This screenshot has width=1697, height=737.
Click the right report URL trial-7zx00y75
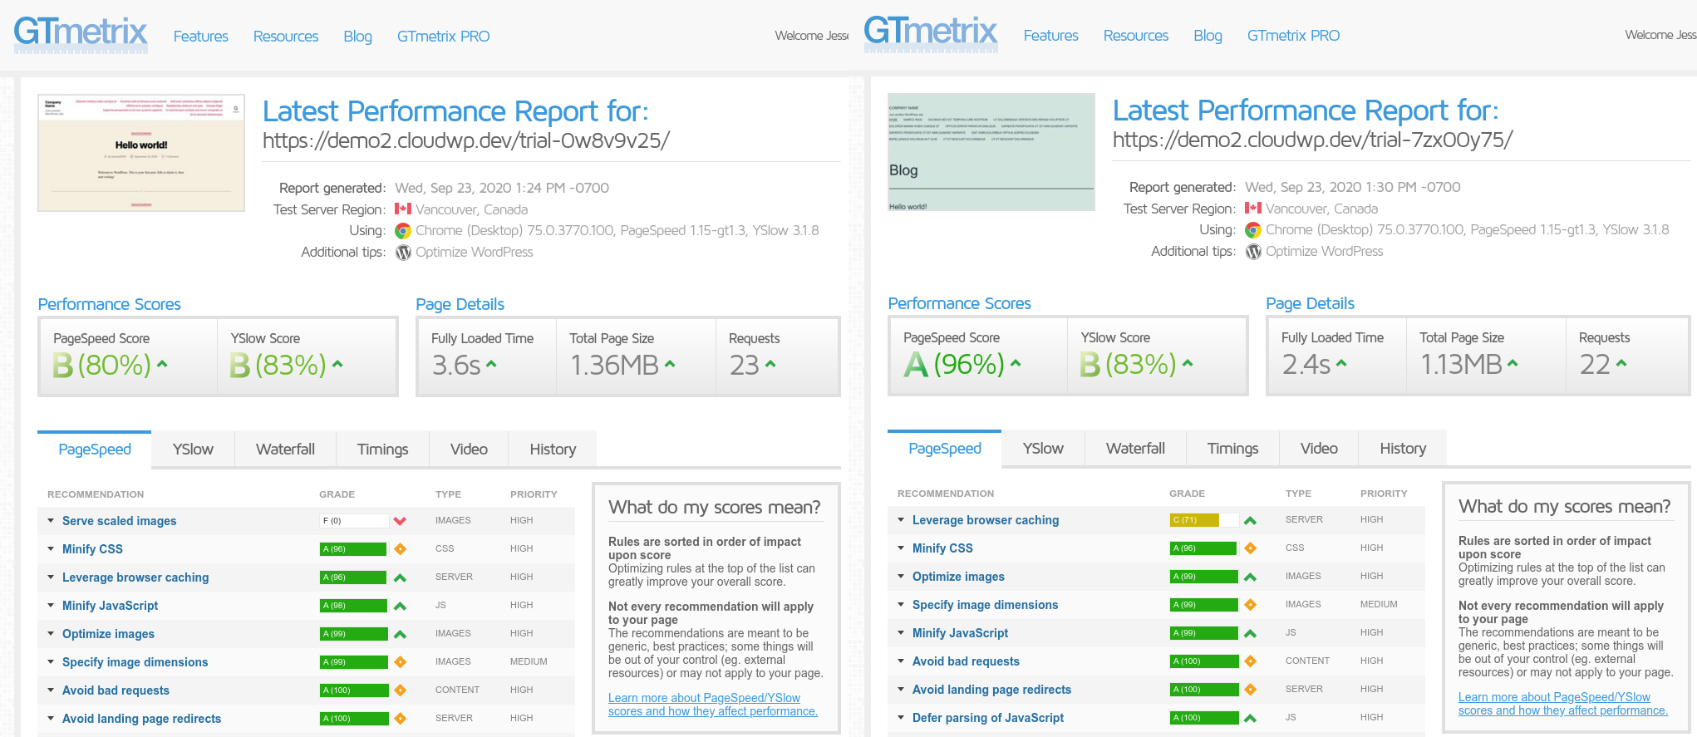point(1312,140)
